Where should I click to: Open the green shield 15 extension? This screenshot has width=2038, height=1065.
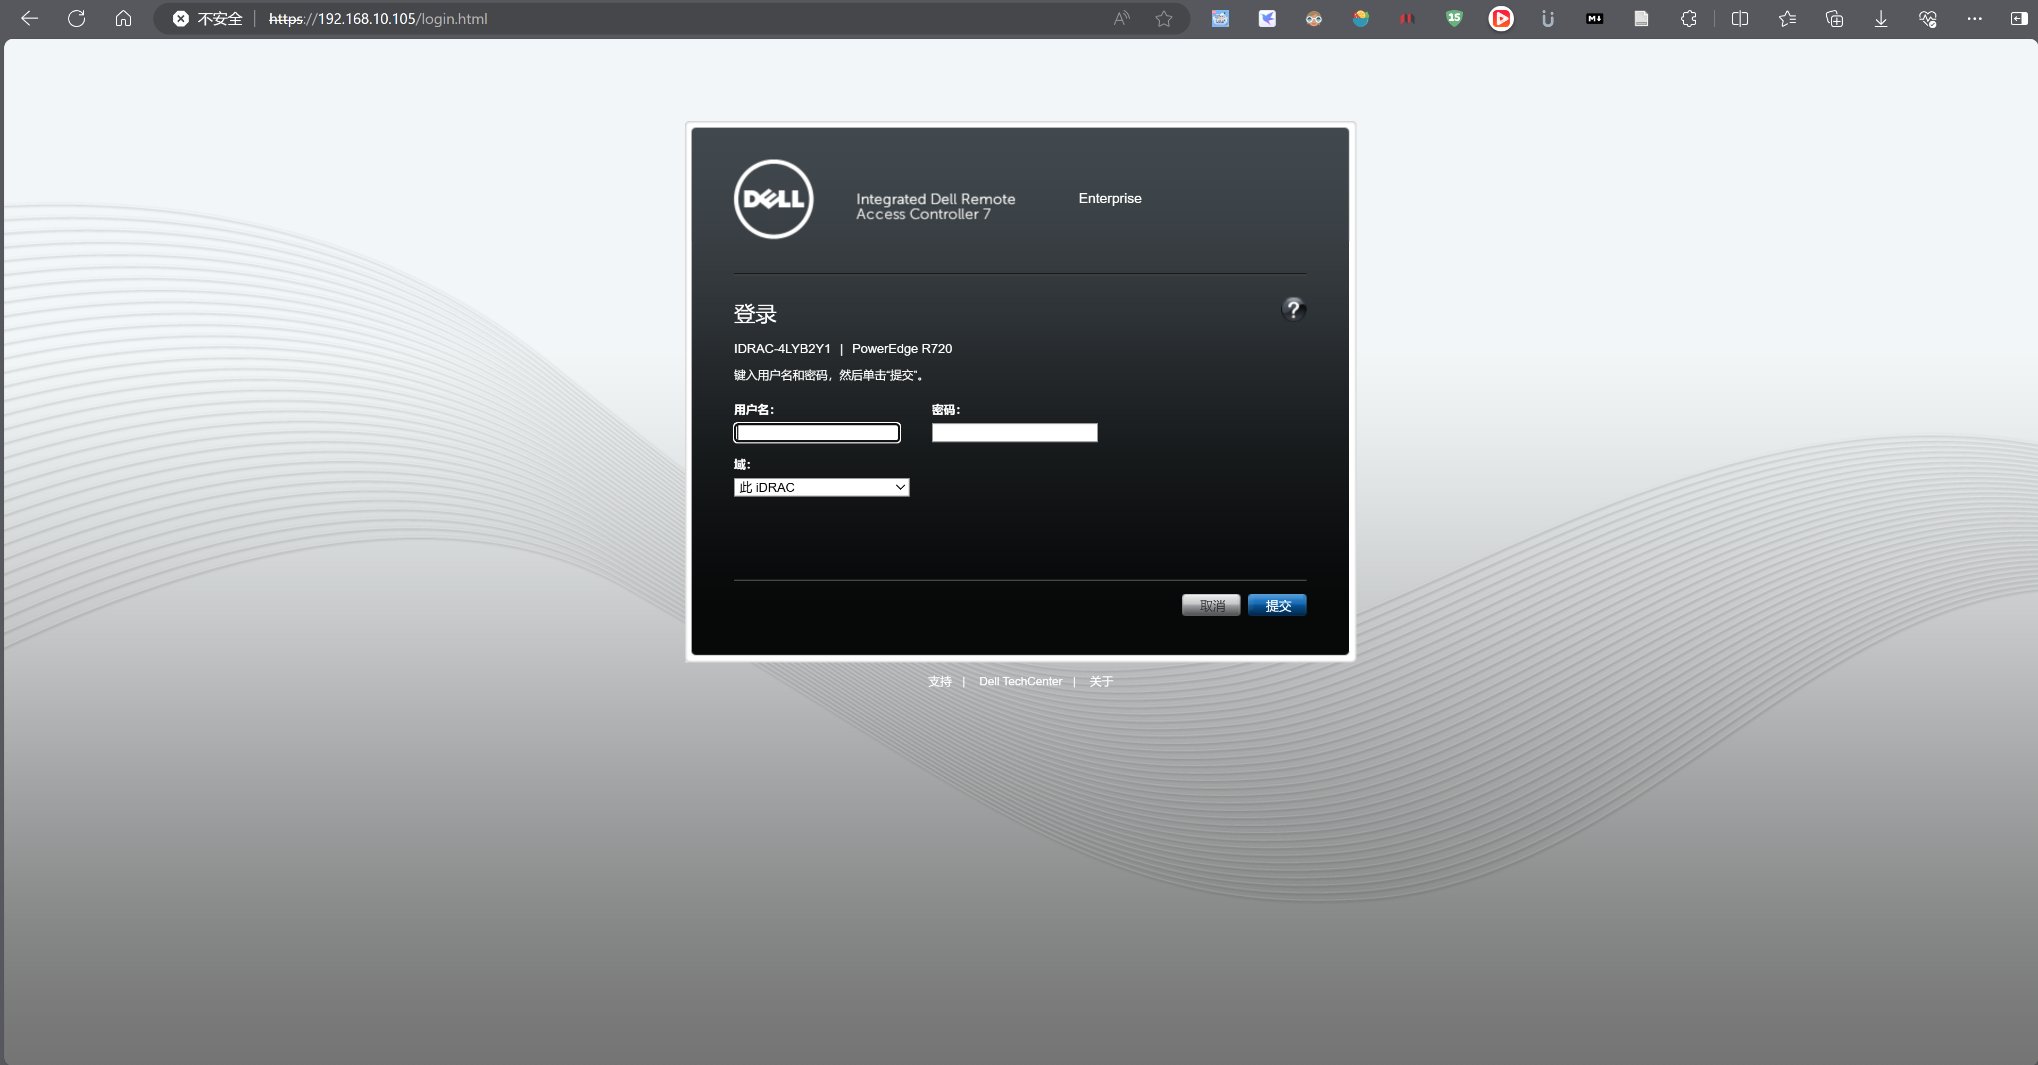[1453, 19]
